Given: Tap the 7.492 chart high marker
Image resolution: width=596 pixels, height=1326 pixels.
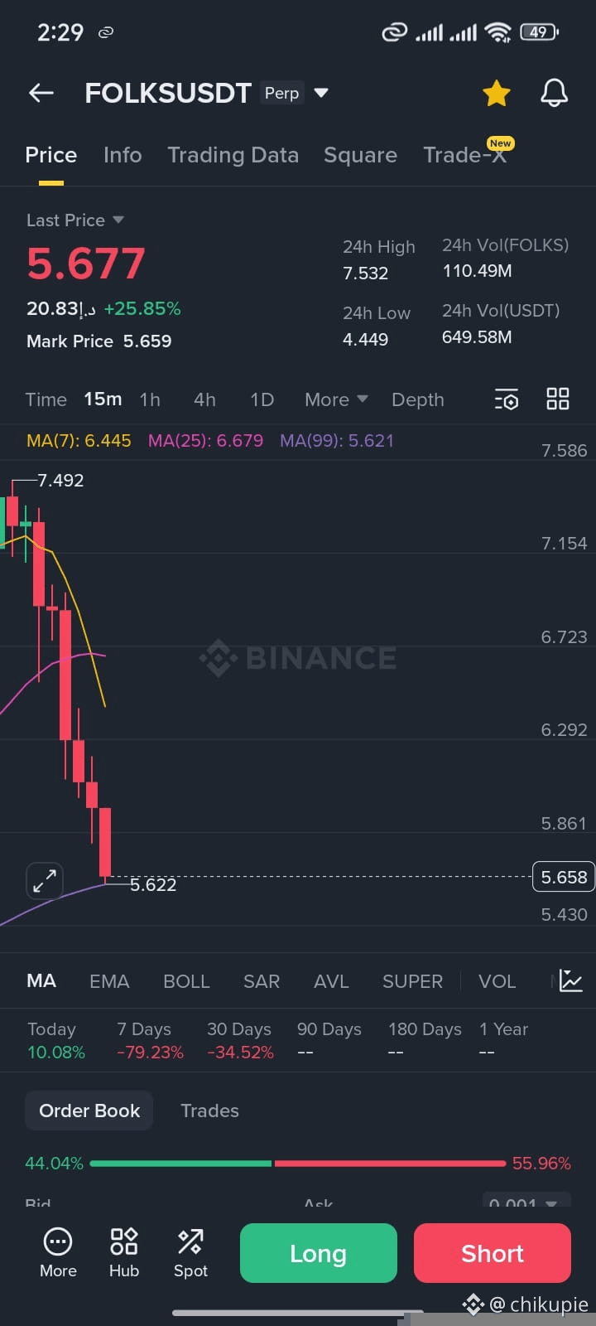Looking at the screenshot, I should [60, 480].
